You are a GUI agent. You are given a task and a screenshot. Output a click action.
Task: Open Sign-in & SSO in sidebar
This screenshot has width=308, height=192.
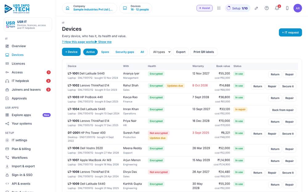[28, 175]
